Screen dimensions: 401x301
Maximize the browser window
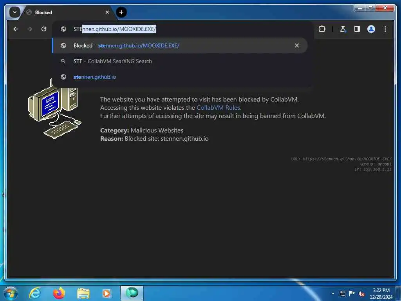coord(370,8)
